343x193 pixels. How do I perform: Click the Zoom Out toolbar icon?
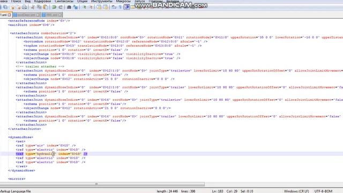(91, 7)
